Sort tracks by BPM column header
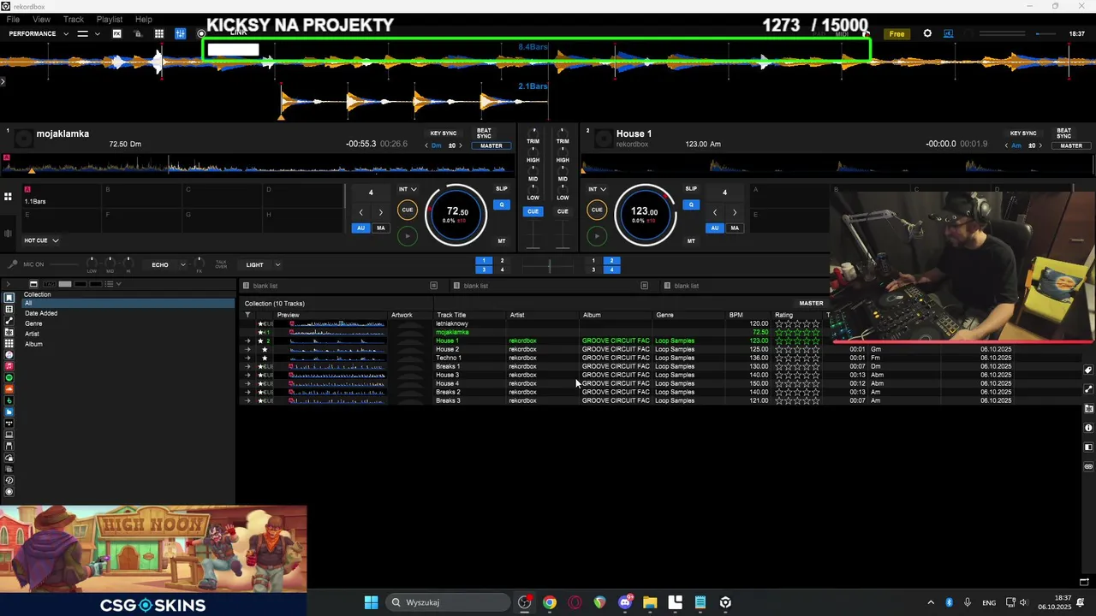Screen dimensions: 1096x616 [736, 315]
